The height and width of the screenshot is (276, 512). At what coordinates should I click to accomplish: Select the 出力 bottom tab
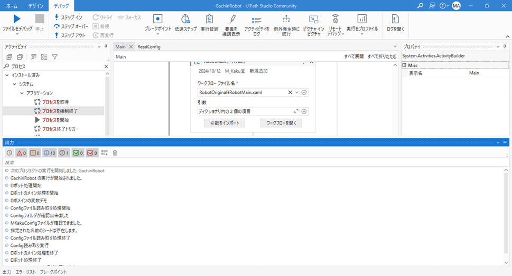[x=6, y=272]
